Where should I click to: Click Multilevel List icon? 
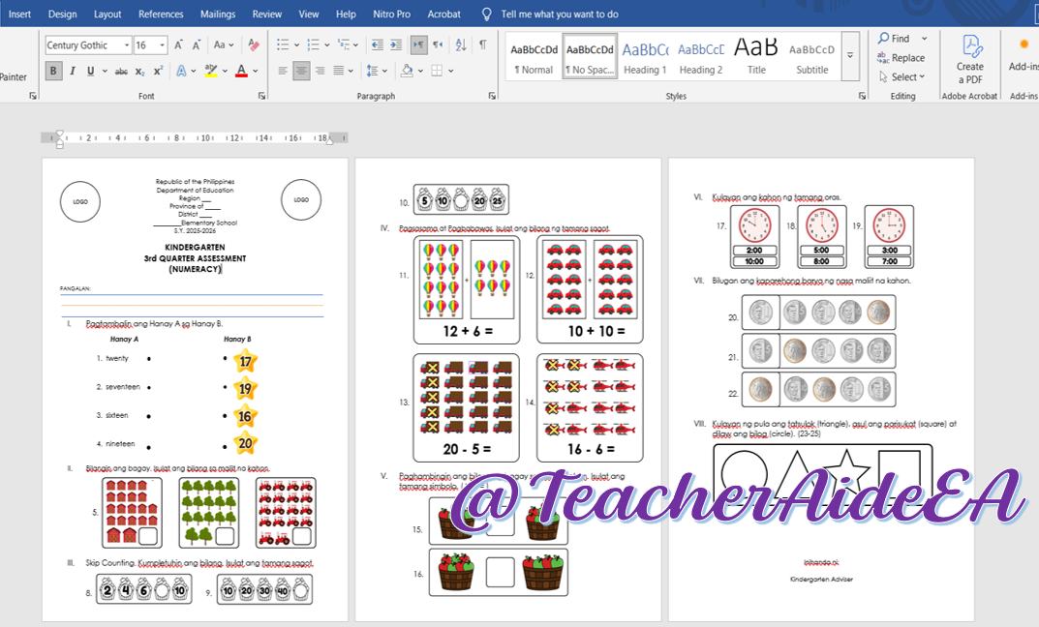[x=343, y=45]
